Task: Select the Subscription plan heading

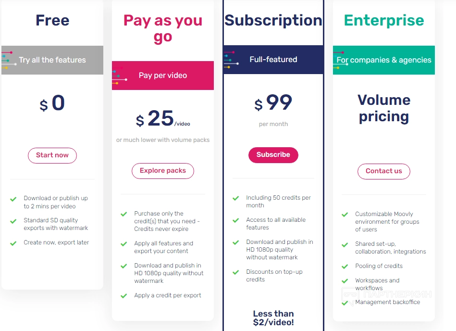Action: pos(273,21)
